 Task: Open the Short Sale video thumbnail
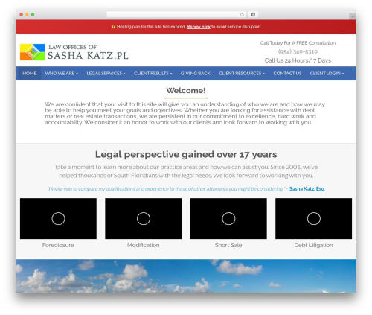pyautogui.click(x=228, y=218)
